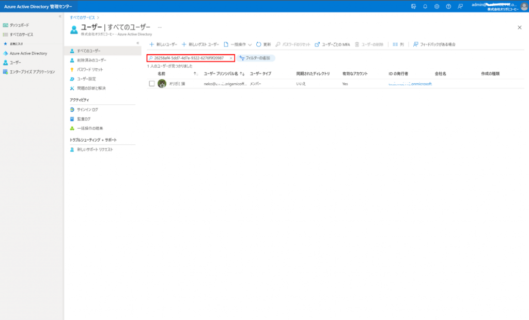Collapse the users blade menu with «
Screen dimensions: 529x320
tap(137, 43)
